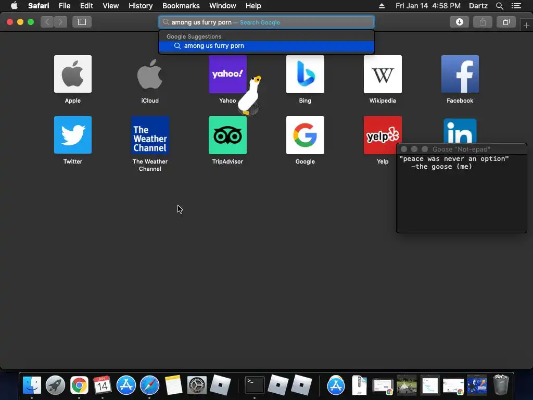The image size is (533, 400).
Task: Click the Goose "Not-epad" window title bar
Action: point(461,149)
